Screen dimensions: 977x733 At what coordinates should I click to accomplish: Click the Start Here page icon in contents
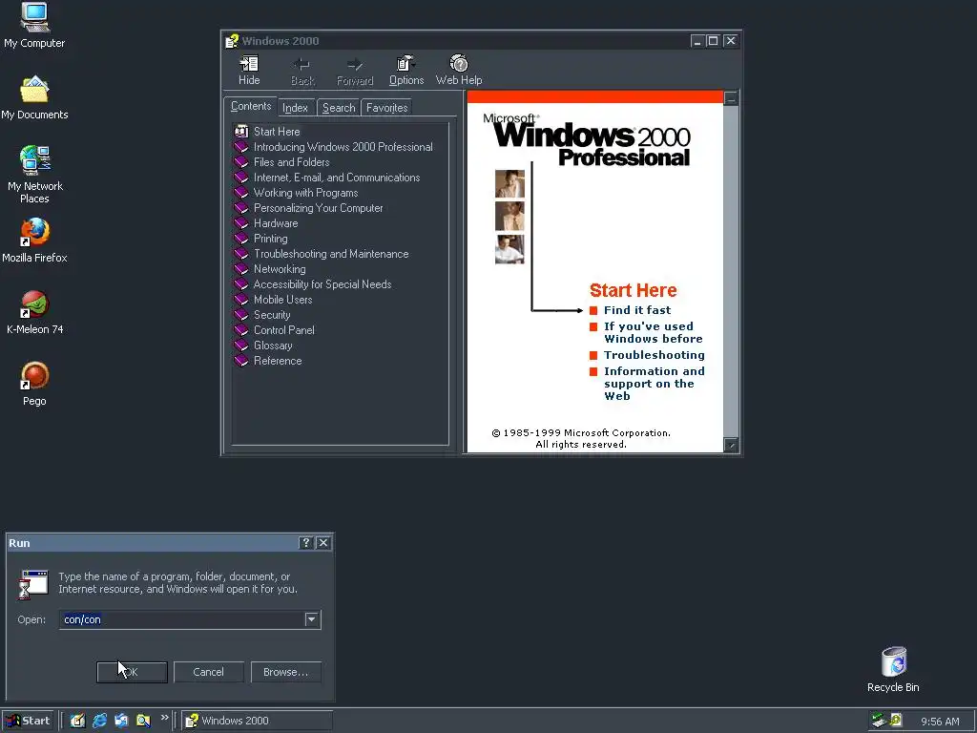(x=241, y=132)
